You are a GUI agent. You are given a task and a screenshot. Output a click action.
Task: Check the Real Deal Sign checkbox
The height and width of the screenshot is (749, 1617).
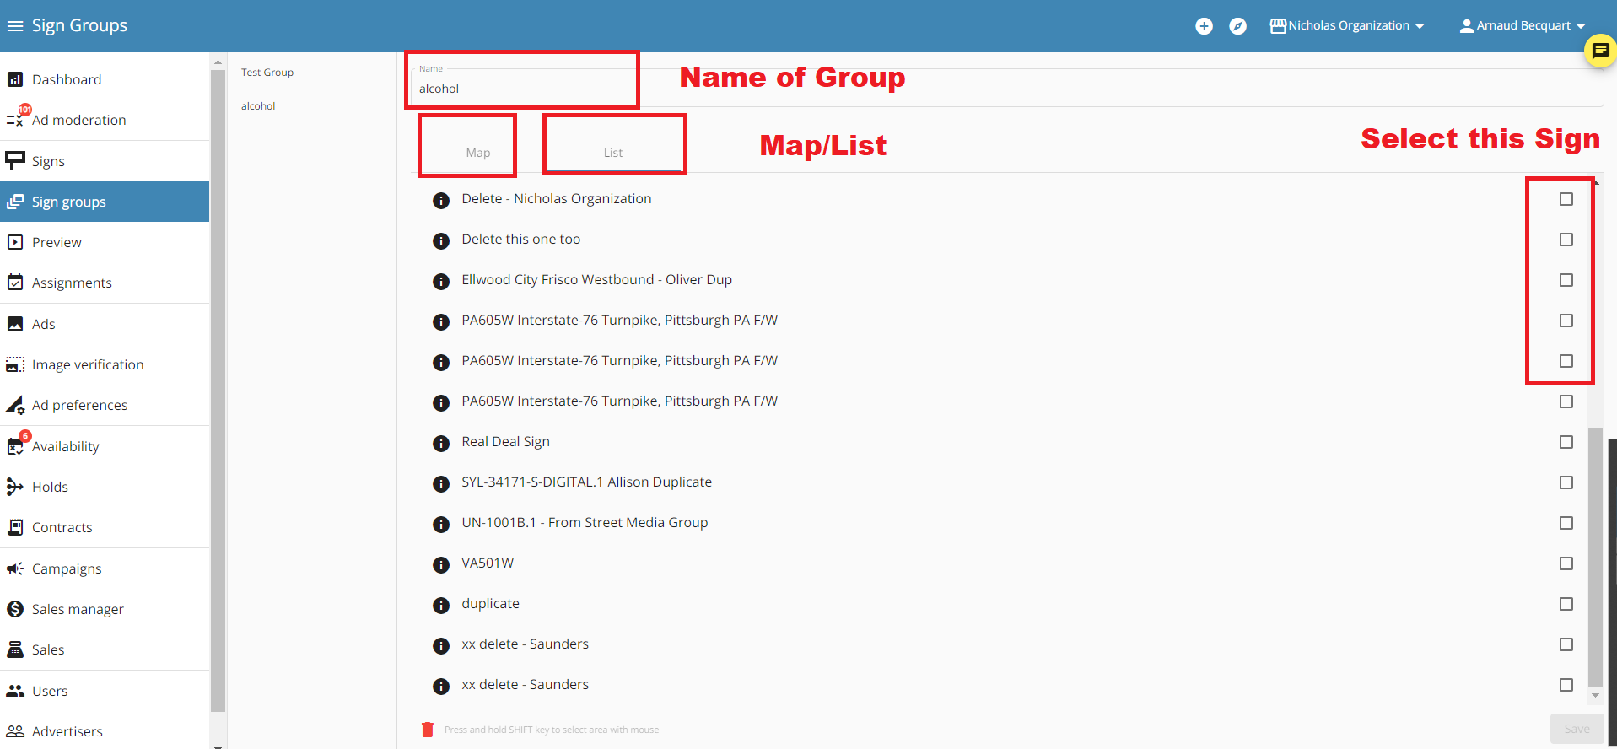tap(1566, 442)
